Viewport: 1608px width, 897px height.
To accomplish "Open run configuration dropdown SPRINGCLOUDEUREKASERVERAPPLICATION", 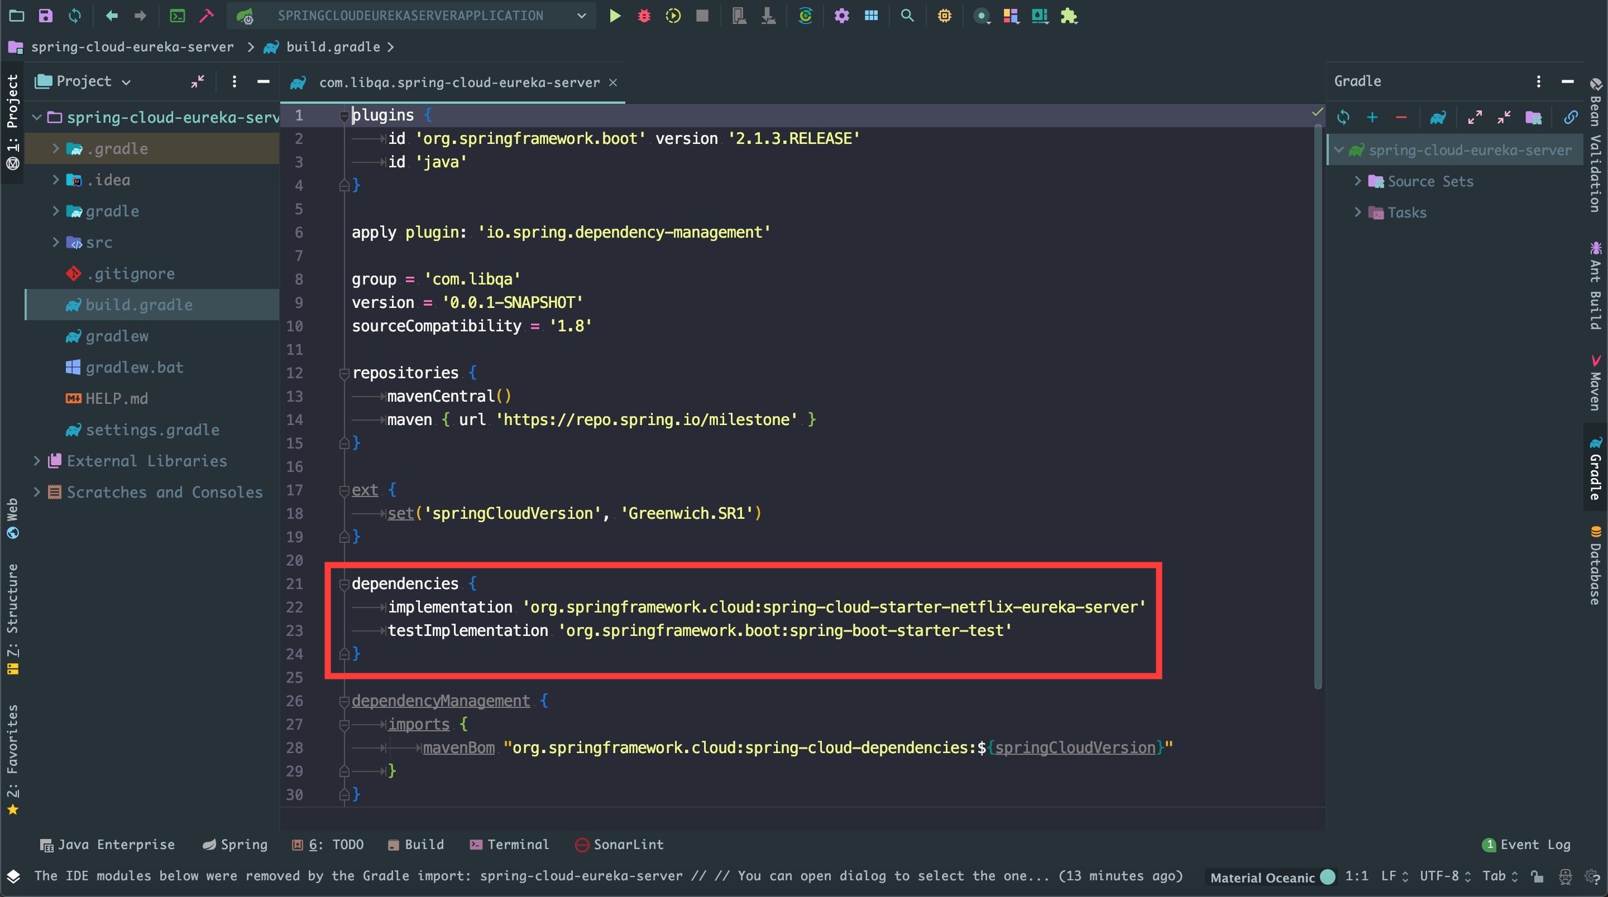I will 411,16.
